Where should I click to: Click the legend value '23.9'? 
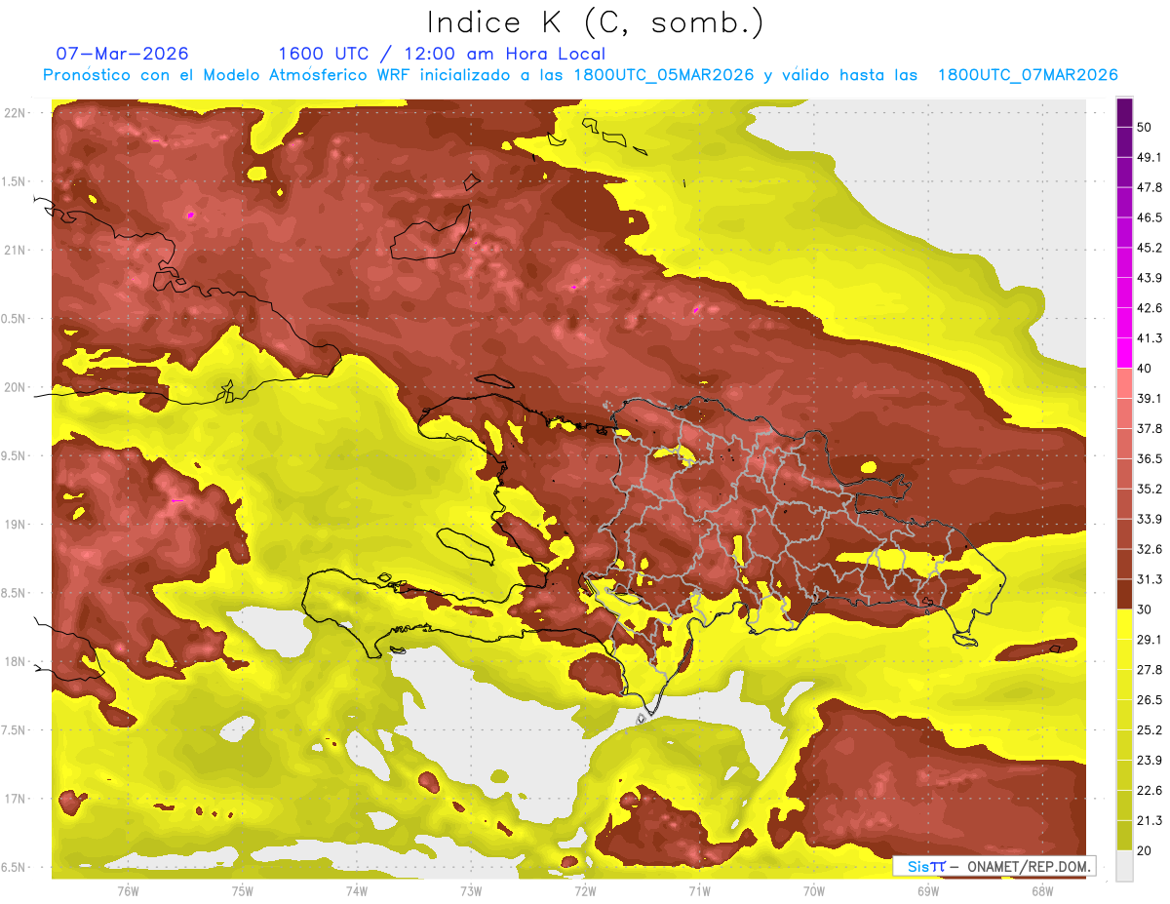[1150, 761]
